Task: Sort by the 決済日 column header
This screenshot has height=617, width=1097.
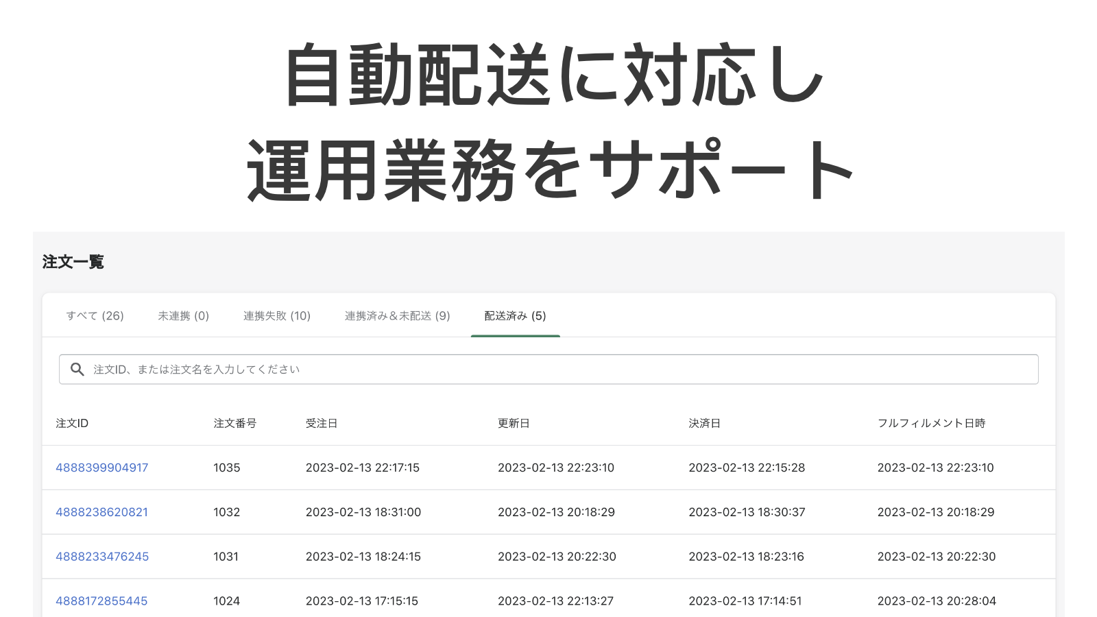Action: pos(704,423)
